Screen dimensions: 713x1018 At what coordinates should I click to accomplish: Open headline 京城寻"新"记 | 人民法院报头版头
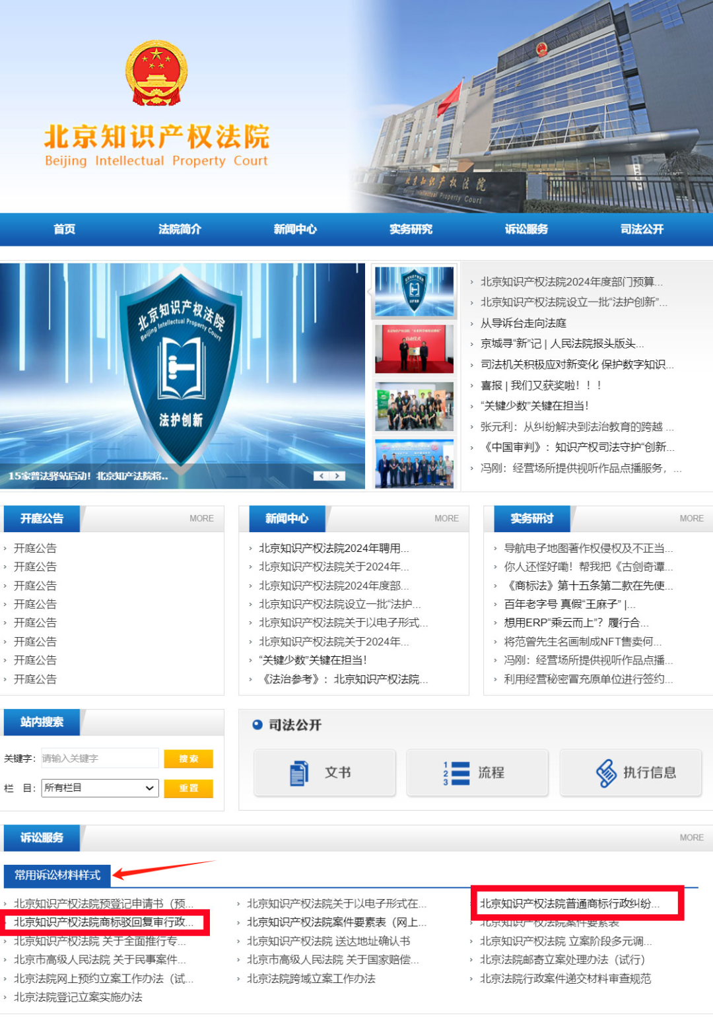click(562, 343)
